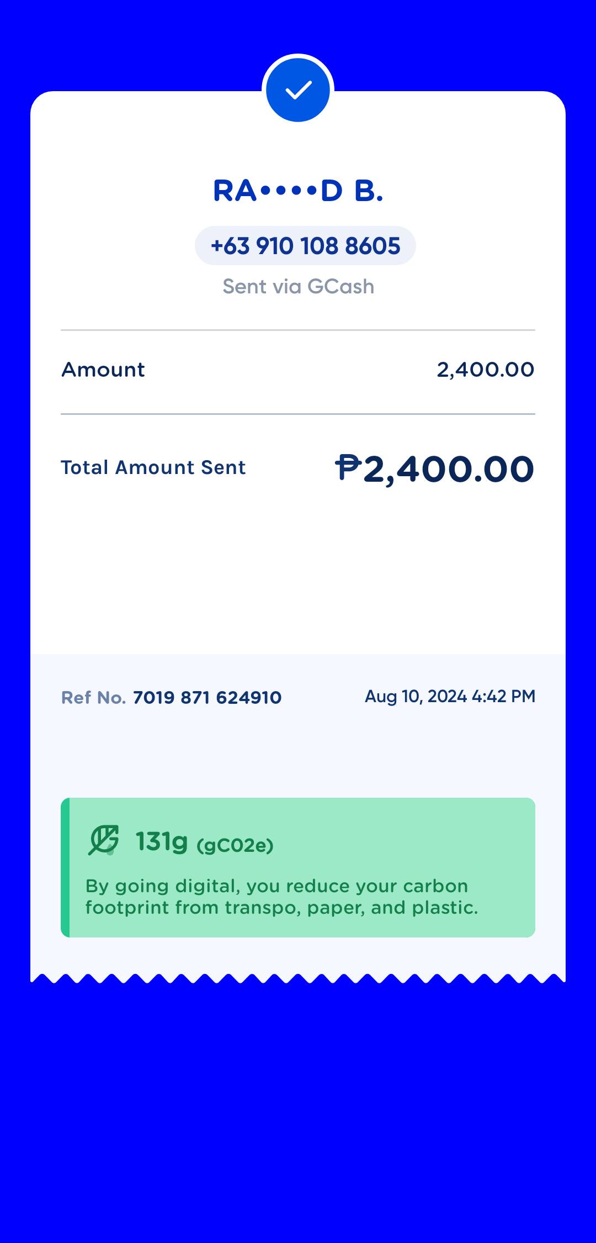The width and height of the screenshot is (596, 1243).
Task: Click the "Total Amount Sent" label
Action: click(x=153, y=468)
